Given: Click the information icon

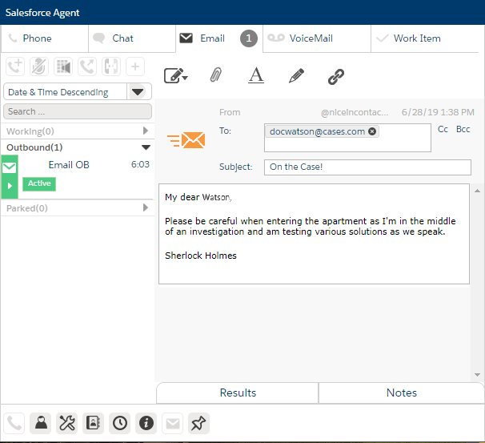Looking at the screenshot, I should point(146,423).
